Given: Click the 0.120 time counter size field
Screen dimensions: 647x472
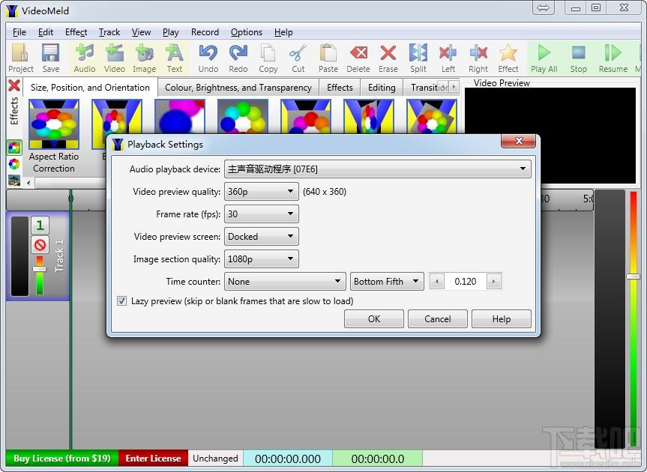Looking at the screenshot, I should 465,282.
